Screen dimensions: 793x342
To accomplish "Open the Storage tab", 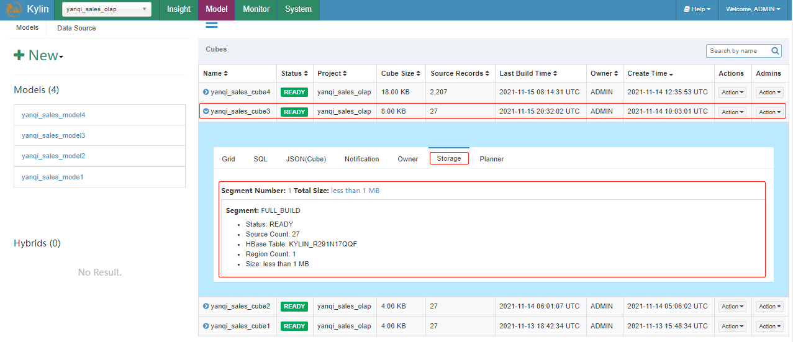I will pos(449,158).
